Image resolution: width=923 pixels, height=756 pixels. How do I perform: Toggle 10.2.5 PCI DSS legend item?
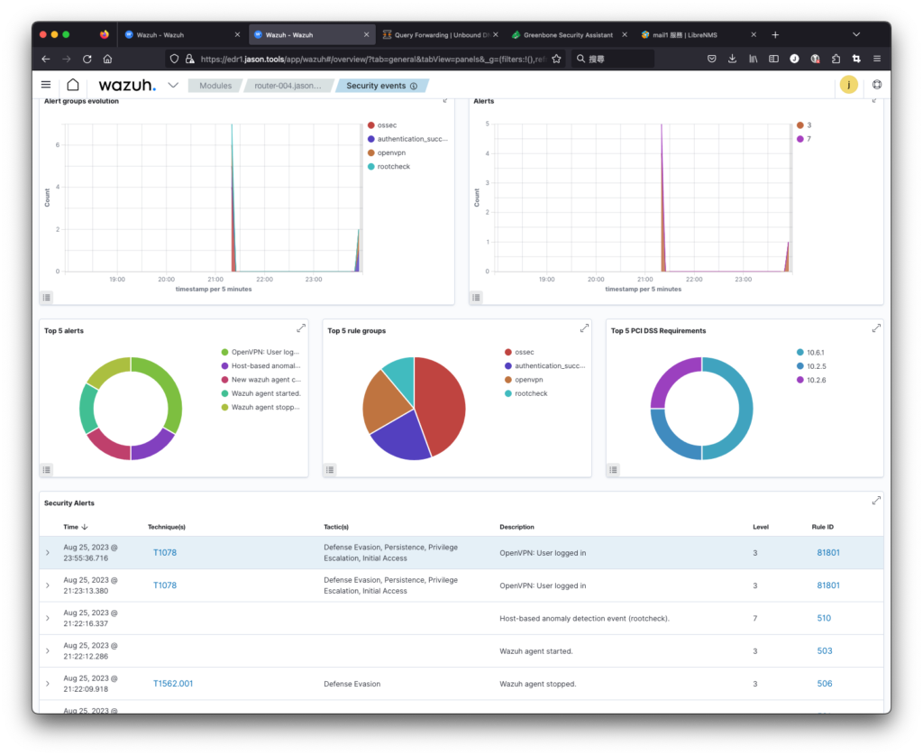click(811, 366)
